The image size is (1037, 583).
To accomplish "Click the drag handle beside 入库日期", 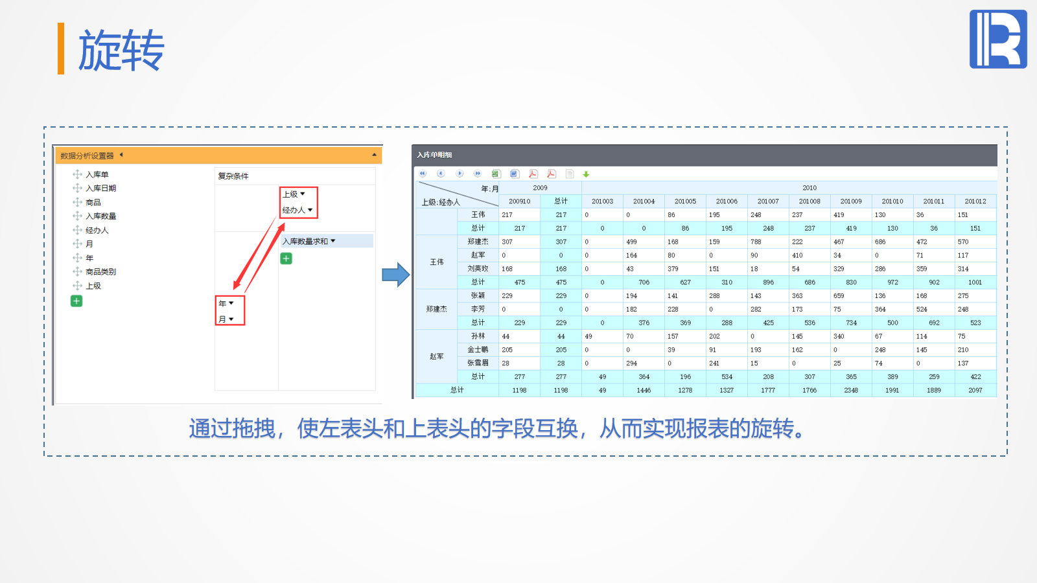I will [77, 188].
